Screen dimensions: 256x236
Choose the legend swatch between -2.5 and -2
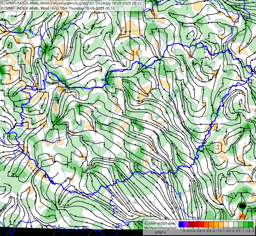211,224
